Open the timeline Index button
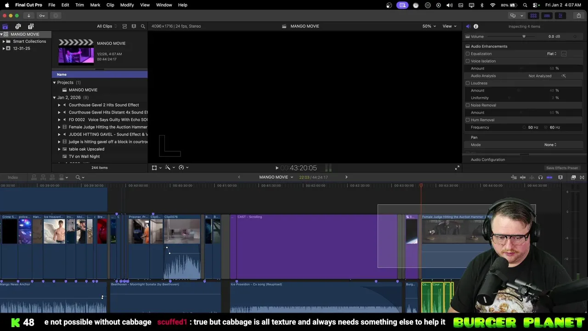 13,177
